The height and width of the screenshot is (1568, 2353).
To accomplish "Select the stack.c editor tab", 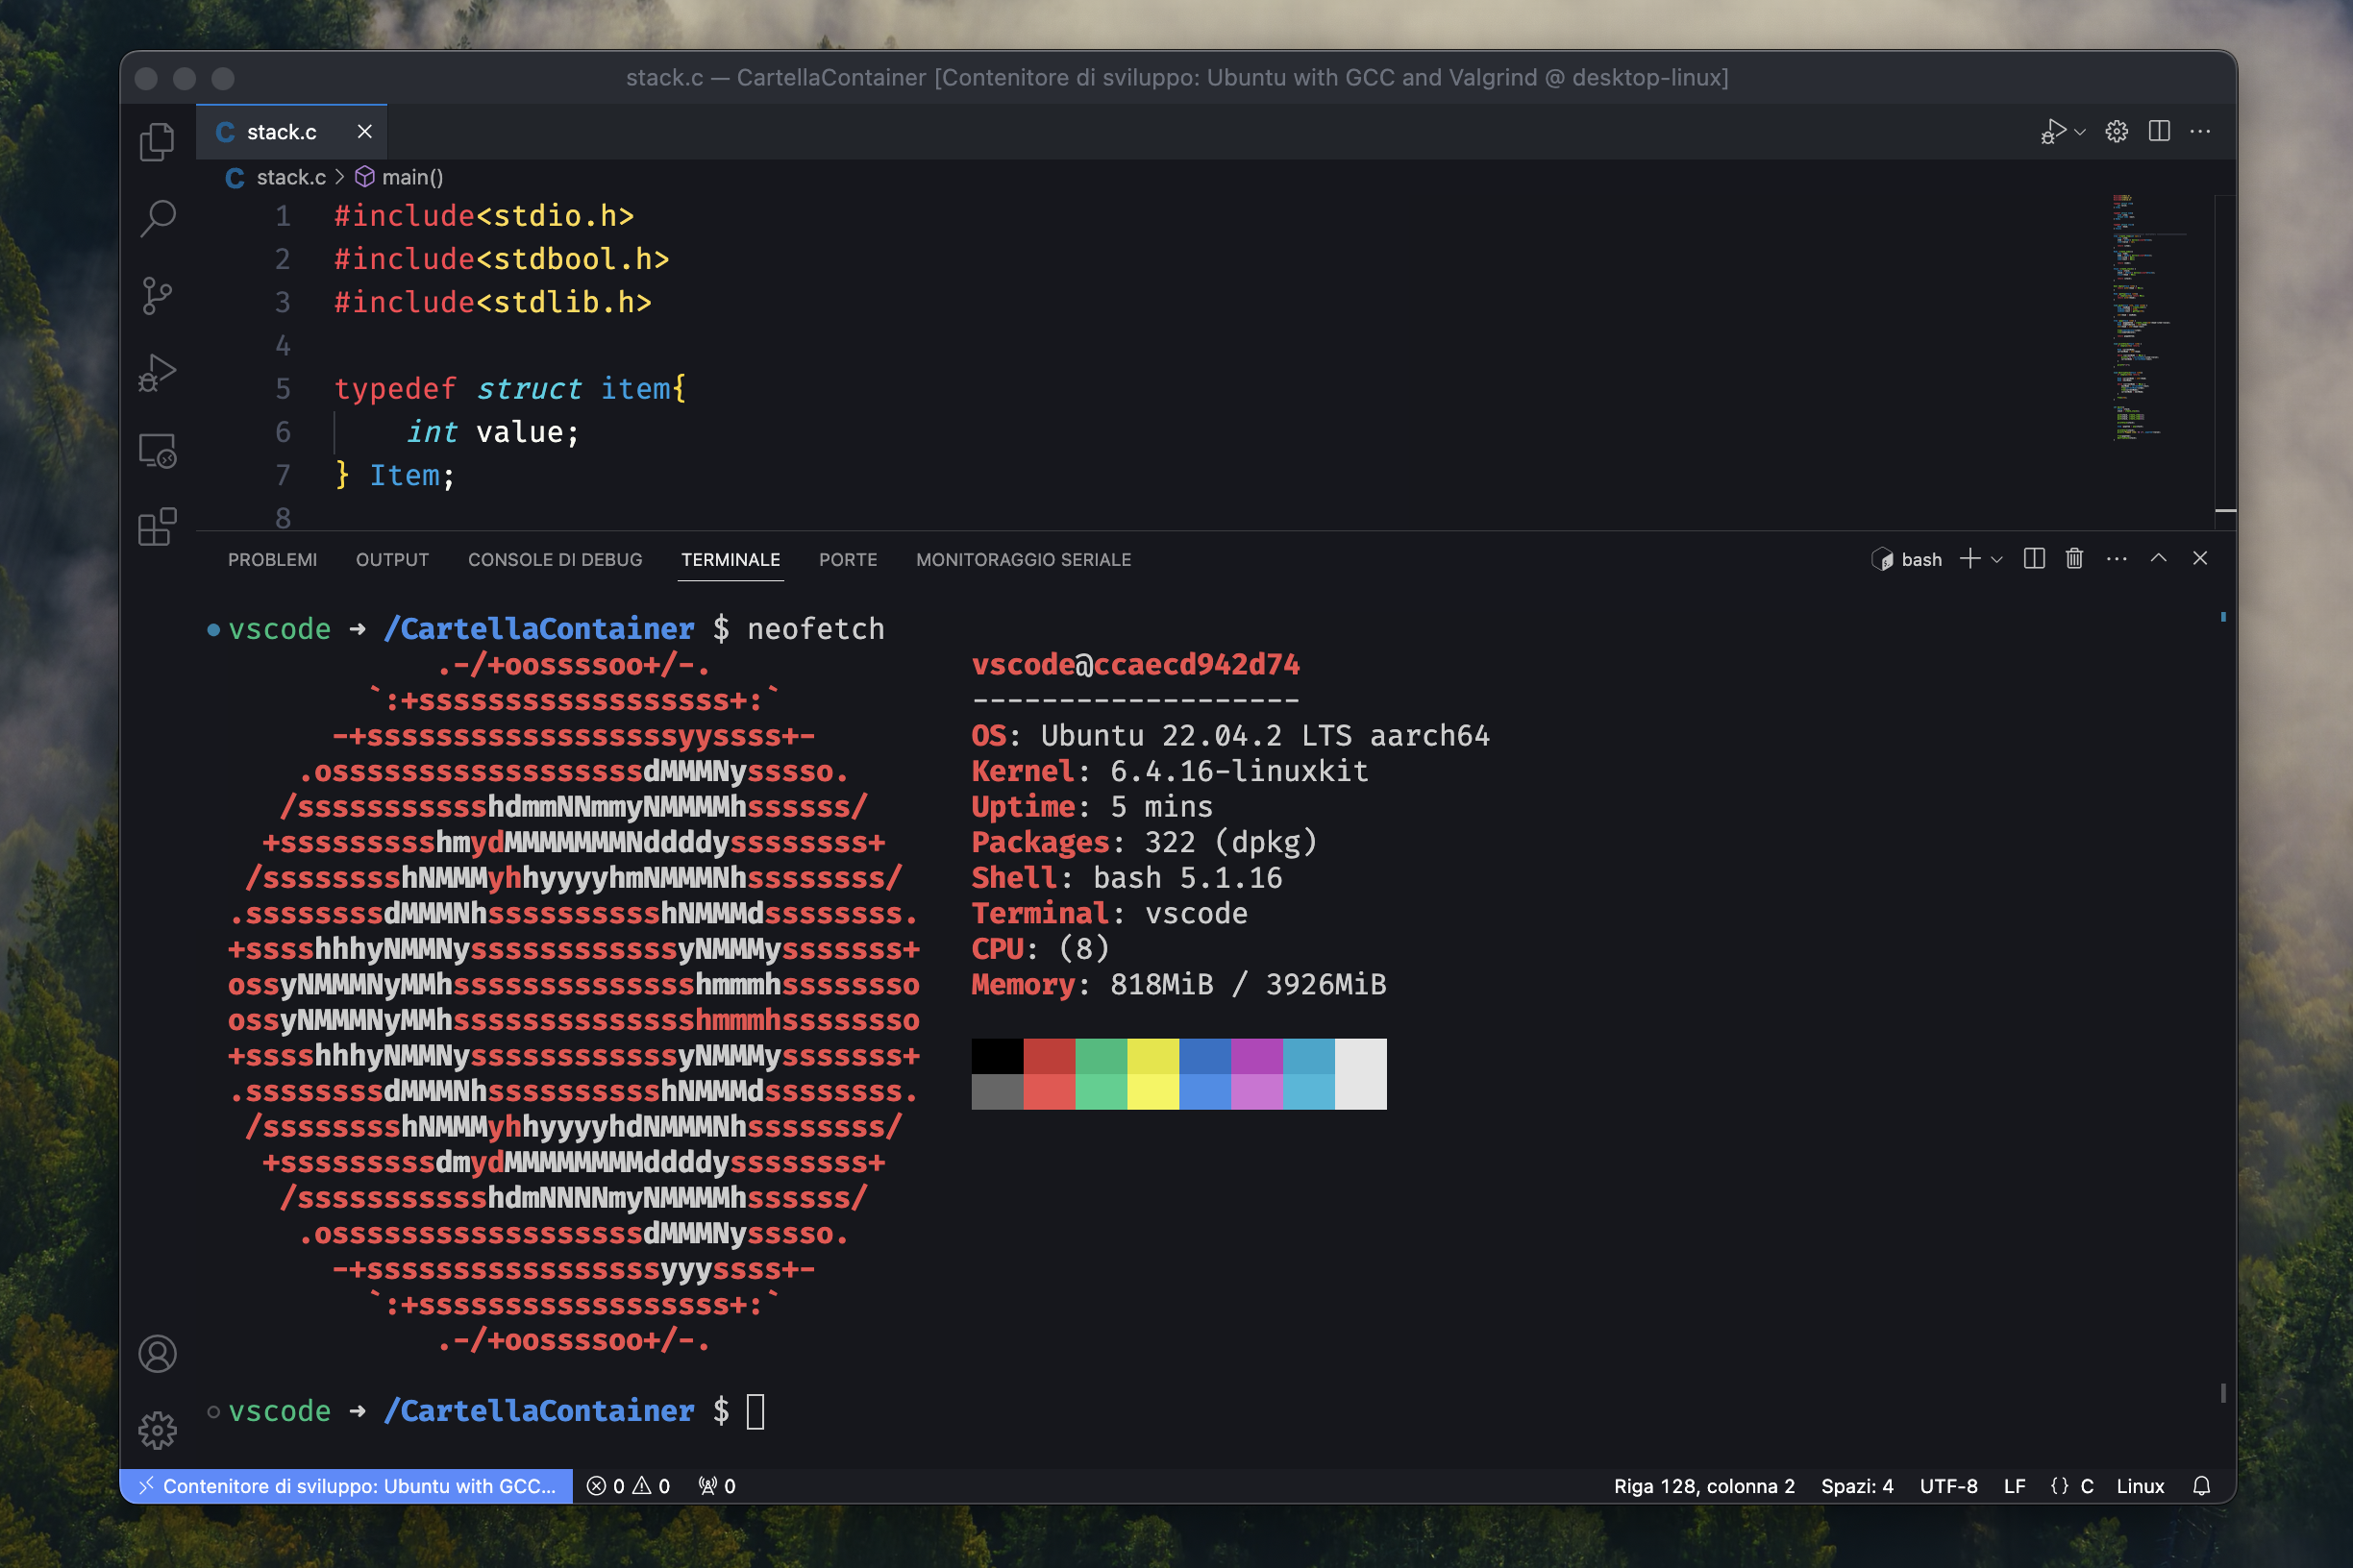I will [291, 132].
